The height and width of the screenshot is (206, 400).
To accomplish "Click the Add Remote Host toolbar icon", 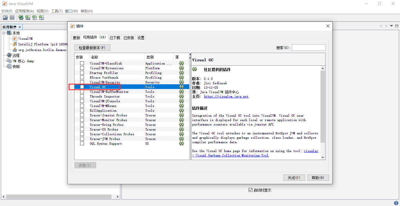I will point(21,18).
